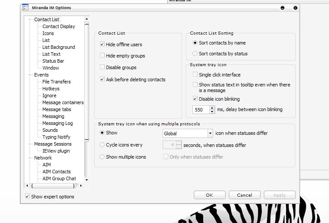Minimize the Options dialog window
Image resolution: width=329 pixels, height=223 pixels.
[x=282, y=8]
